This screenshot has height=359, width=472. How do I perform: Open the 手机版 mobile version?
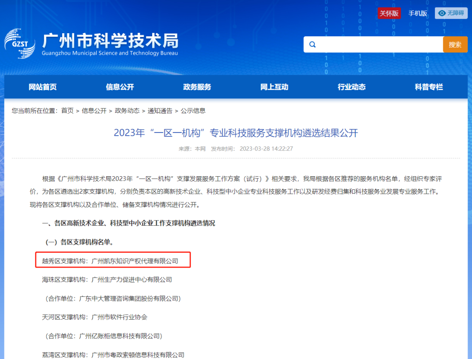[x=417, y=13]
